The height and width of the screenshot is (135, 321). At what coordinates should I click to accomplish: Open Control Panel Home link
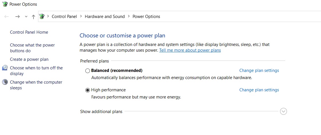point(29,32)
